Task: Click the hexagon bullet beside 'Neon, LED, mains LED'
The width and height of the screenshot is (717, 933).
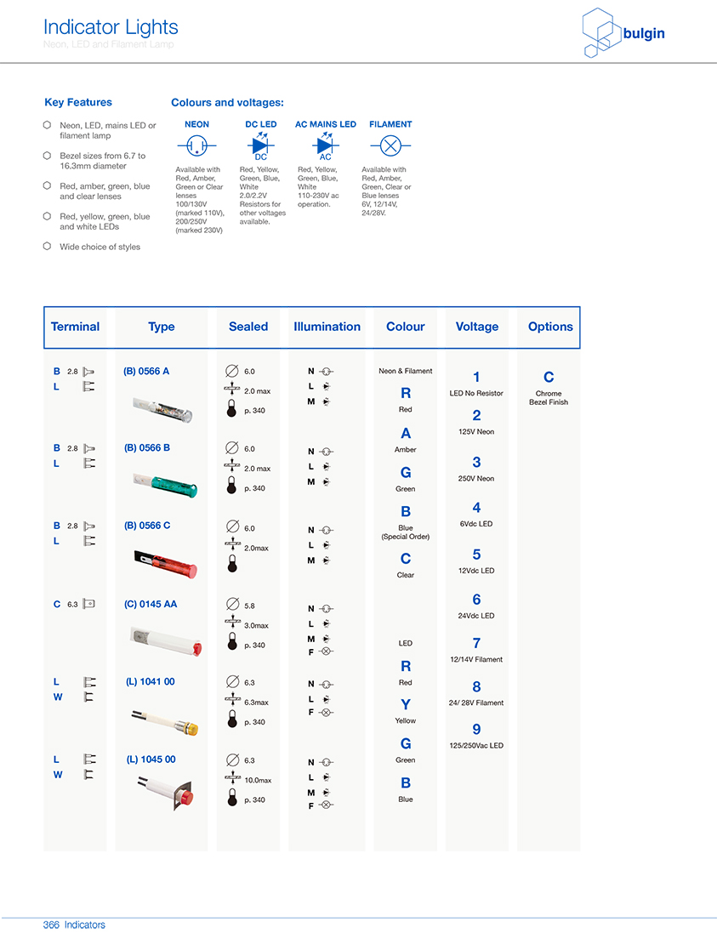Action: tap(48, 125)
